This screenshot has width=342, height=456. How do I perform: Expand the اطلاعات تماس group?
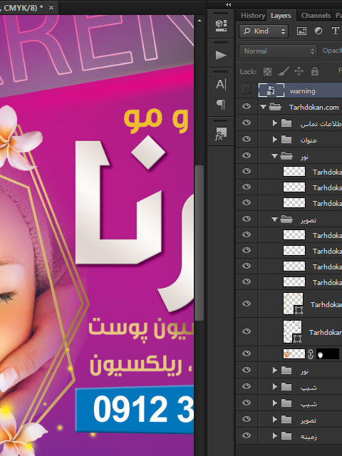point(275,123)
